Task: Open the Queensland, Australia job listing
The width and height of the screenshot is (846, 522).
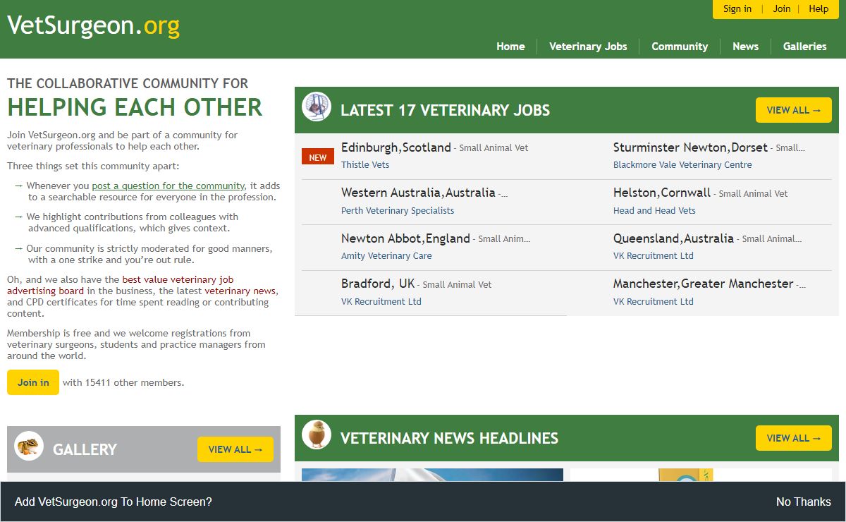Action: (673, 238)
